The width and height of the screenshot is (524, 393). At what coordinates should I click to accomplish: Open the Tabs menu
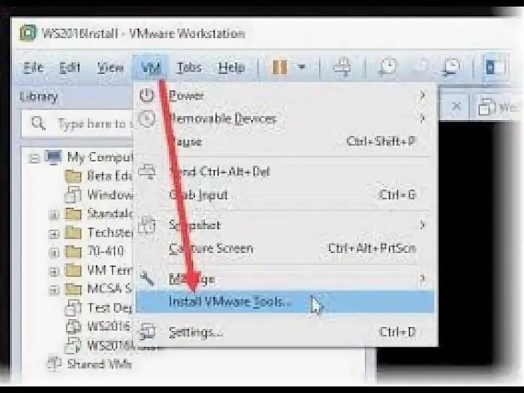(x=189, y=68)
